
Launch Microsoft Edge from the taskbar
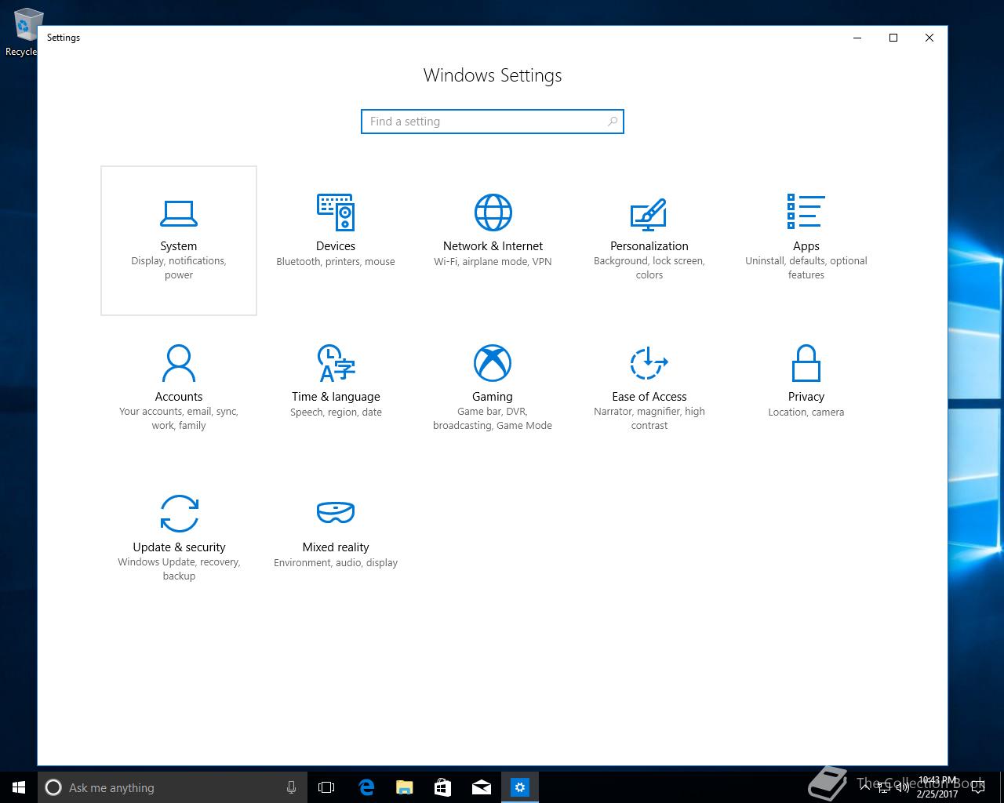click(366, 787)
